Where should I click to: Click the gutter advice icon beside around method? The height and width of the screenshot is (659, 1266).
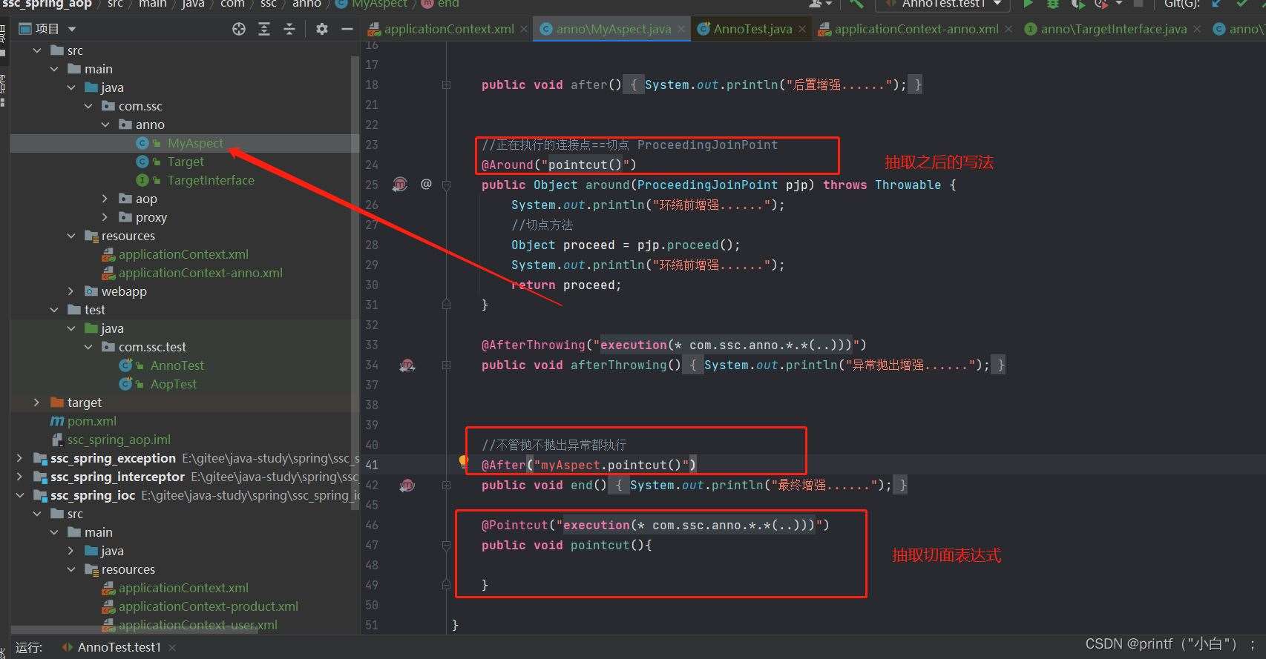coord(400,184)
